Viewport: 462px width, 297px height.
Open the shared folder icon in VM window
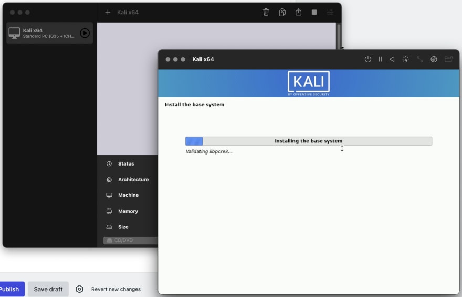(448, 59)
